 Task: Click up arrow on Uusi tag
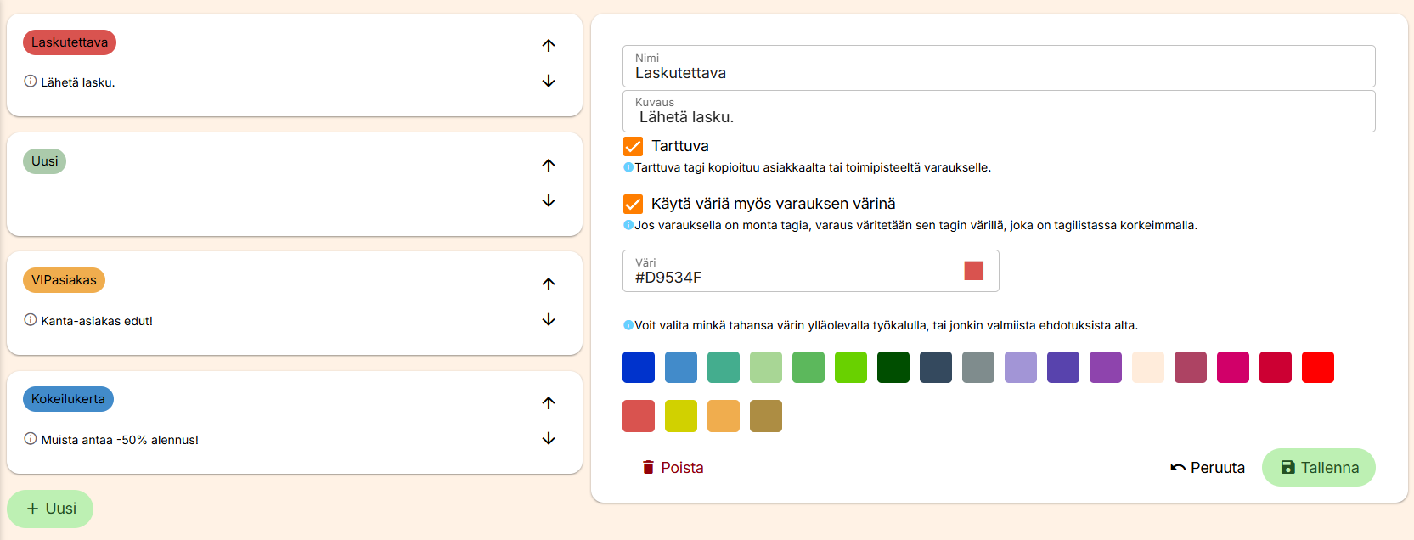click(549, 165)
